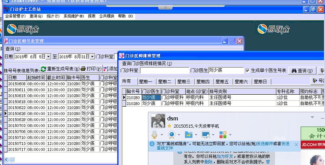Click the 专科名称 column header

[288, 91]
